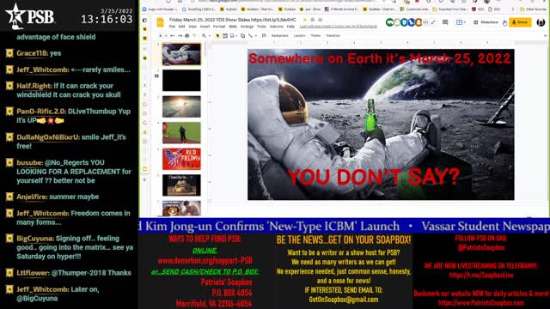The height and width of the screenshot is (309, 550).
Task: Select the black blank slide thumbnail
Action: [181, 80]
